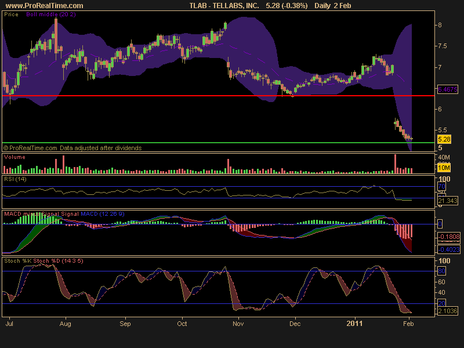
Task: Select the Feb label on time axis
Action: tap(408, 324)
